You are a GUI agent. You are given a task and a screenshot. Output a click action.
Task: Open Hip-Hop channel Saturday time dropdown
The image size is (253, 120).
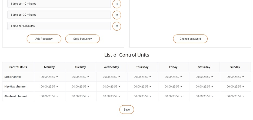(x=204, y=86)
